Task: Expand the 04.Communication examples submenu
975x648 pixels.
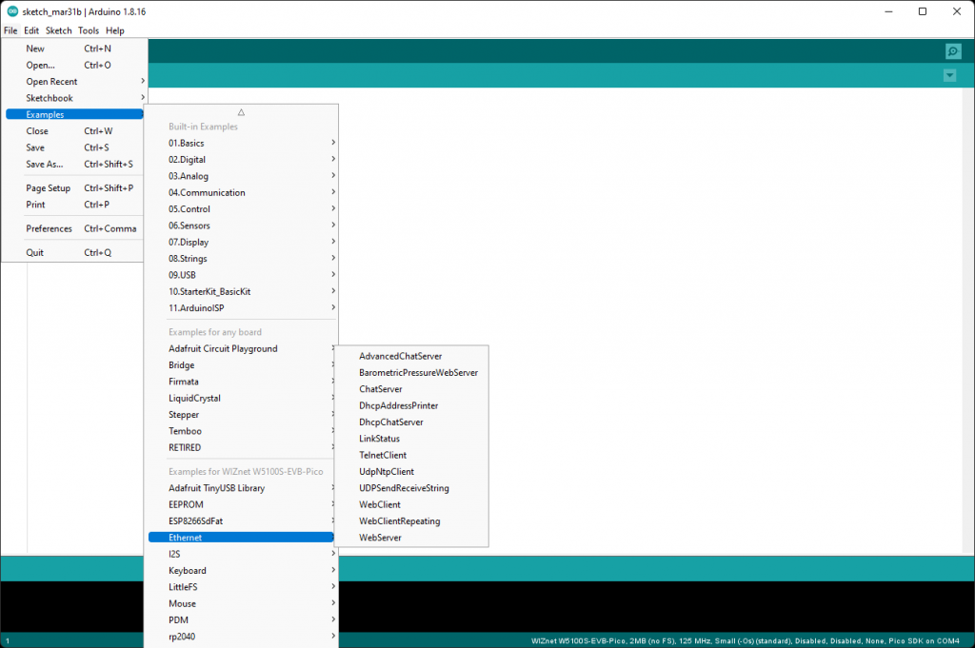Action: (241, 192)
